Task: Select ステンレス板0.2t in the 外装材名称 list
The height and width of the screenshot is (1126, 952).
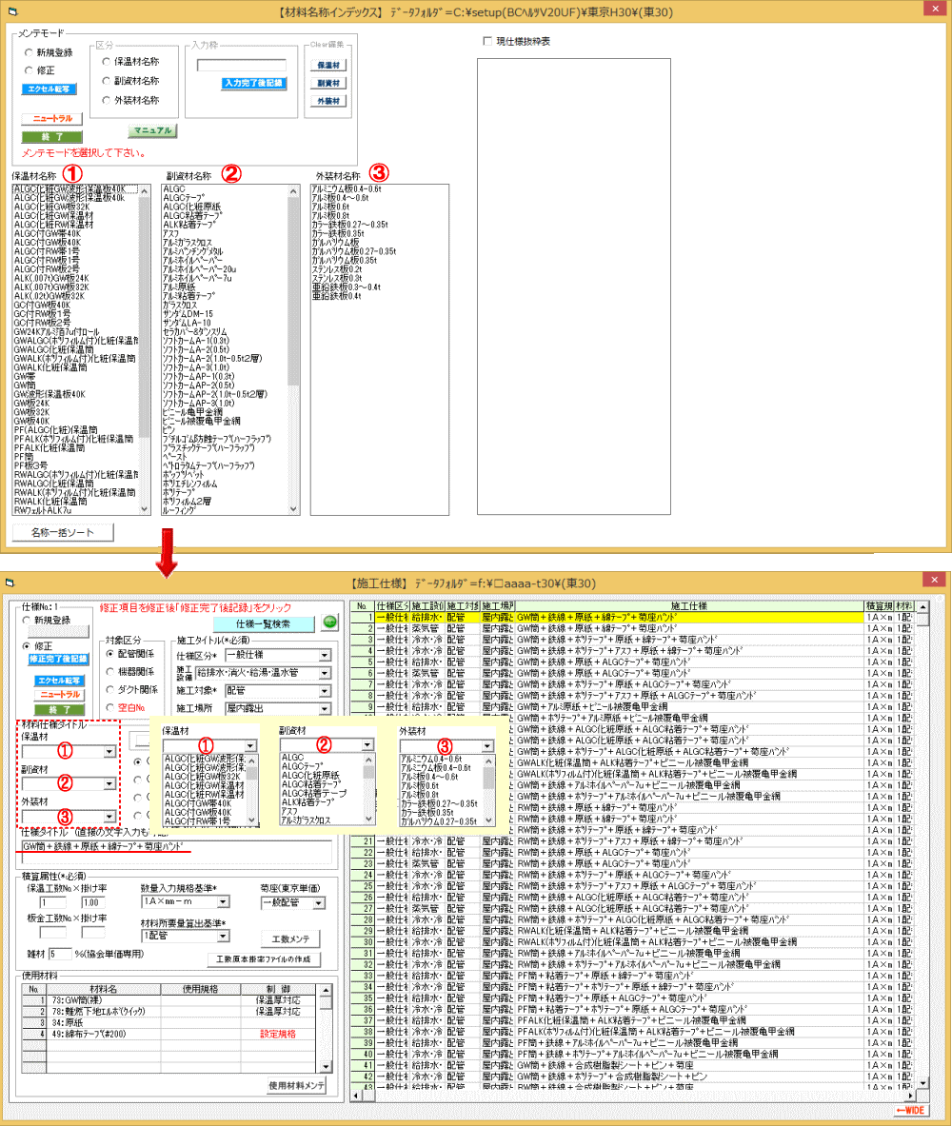Action: point(337,269)
